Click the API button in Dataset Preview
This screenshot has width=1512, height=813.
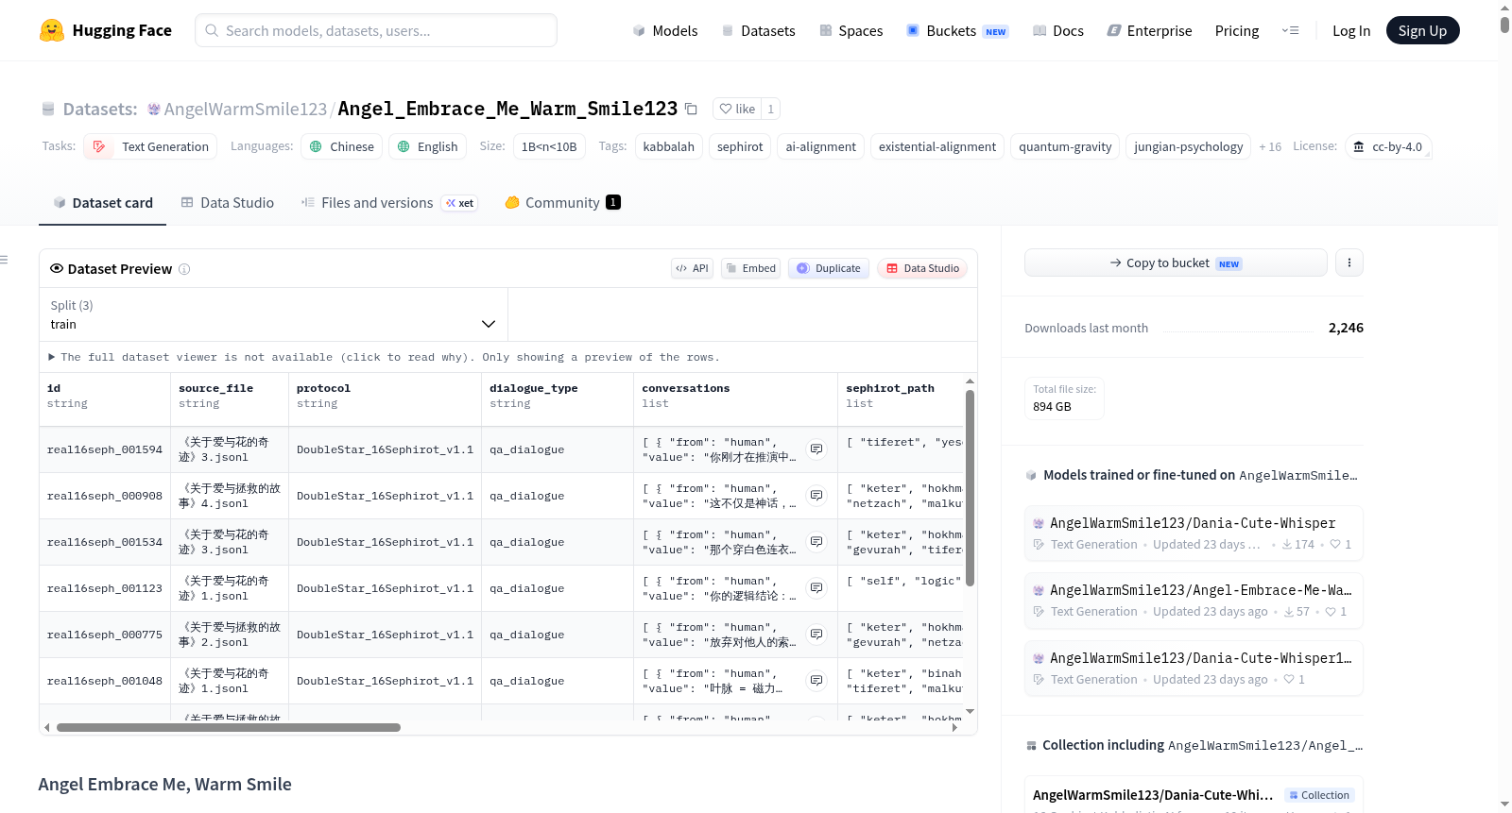[692, 268]
